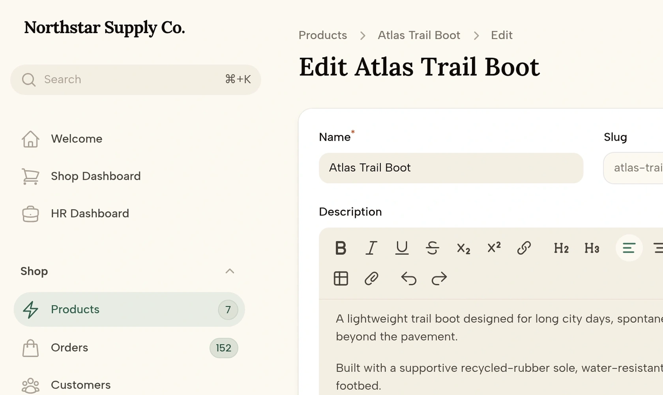Open HR Dashboard from sidebar
The width and height of the screenshot is (663, 395).
tap(129, 214)
